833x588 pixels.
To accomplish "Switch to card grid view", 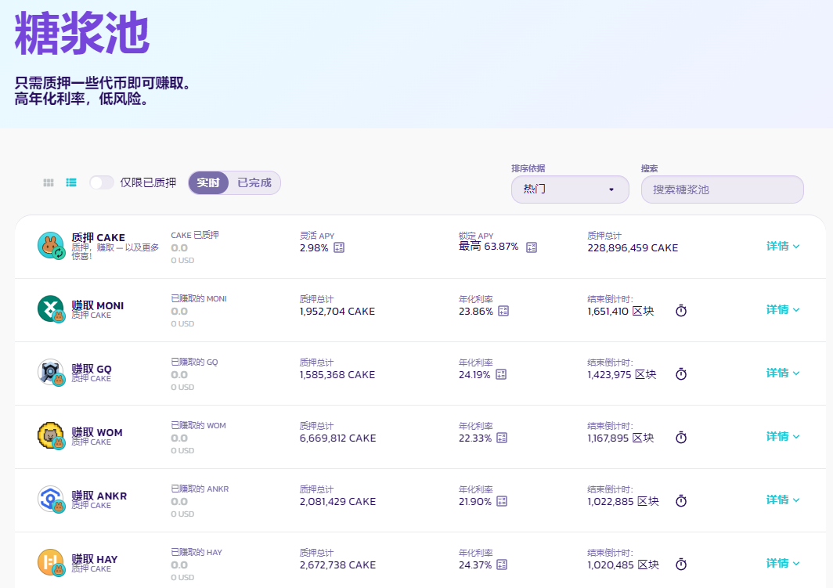I will [x=49, y=182].
